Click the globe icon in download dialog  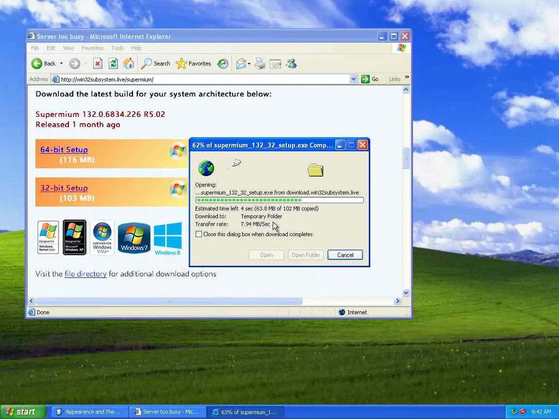pyautogui.click(x=206, y=168)
